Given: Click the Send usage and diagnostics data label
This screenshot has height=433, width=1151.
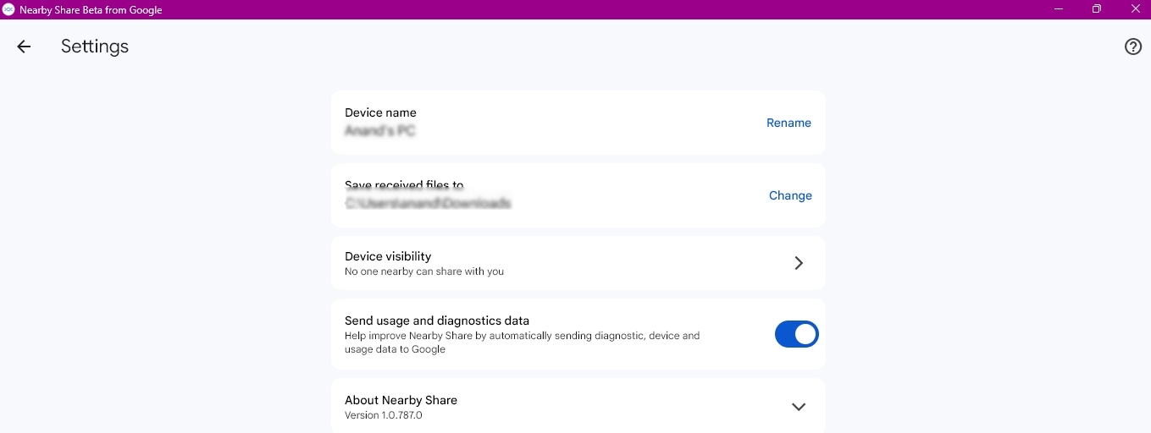Looking at the screenshot, I should (437, 321).
